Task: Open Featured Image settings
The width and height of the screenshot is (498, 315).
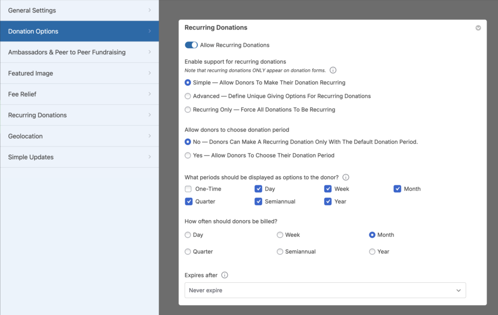Action: point(79,73)
